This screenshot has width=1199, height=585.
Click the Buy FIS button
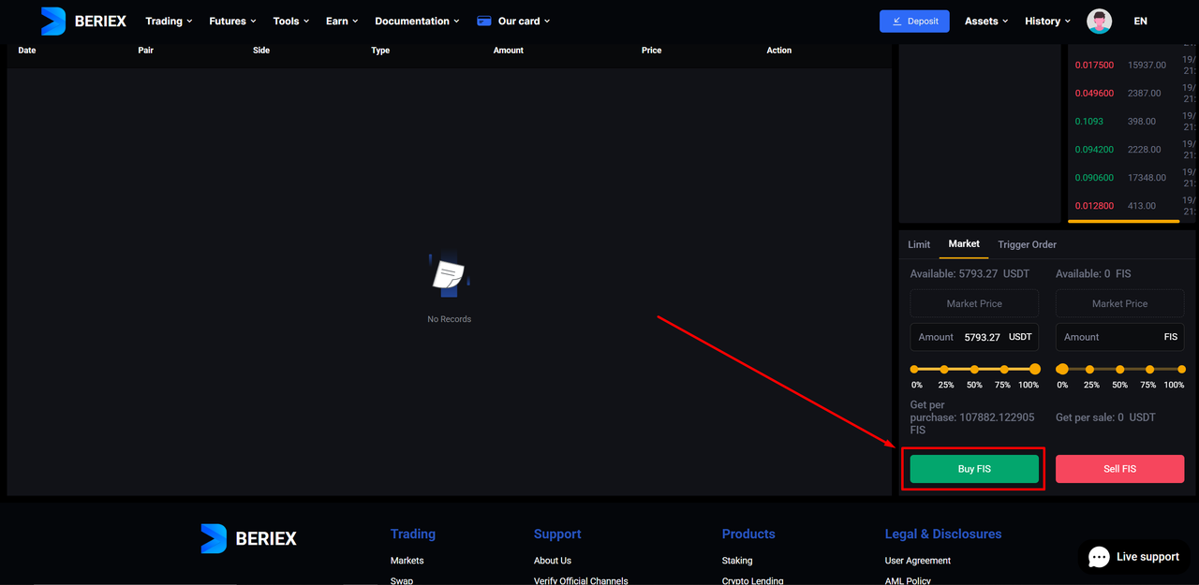(x=974, y=469)
